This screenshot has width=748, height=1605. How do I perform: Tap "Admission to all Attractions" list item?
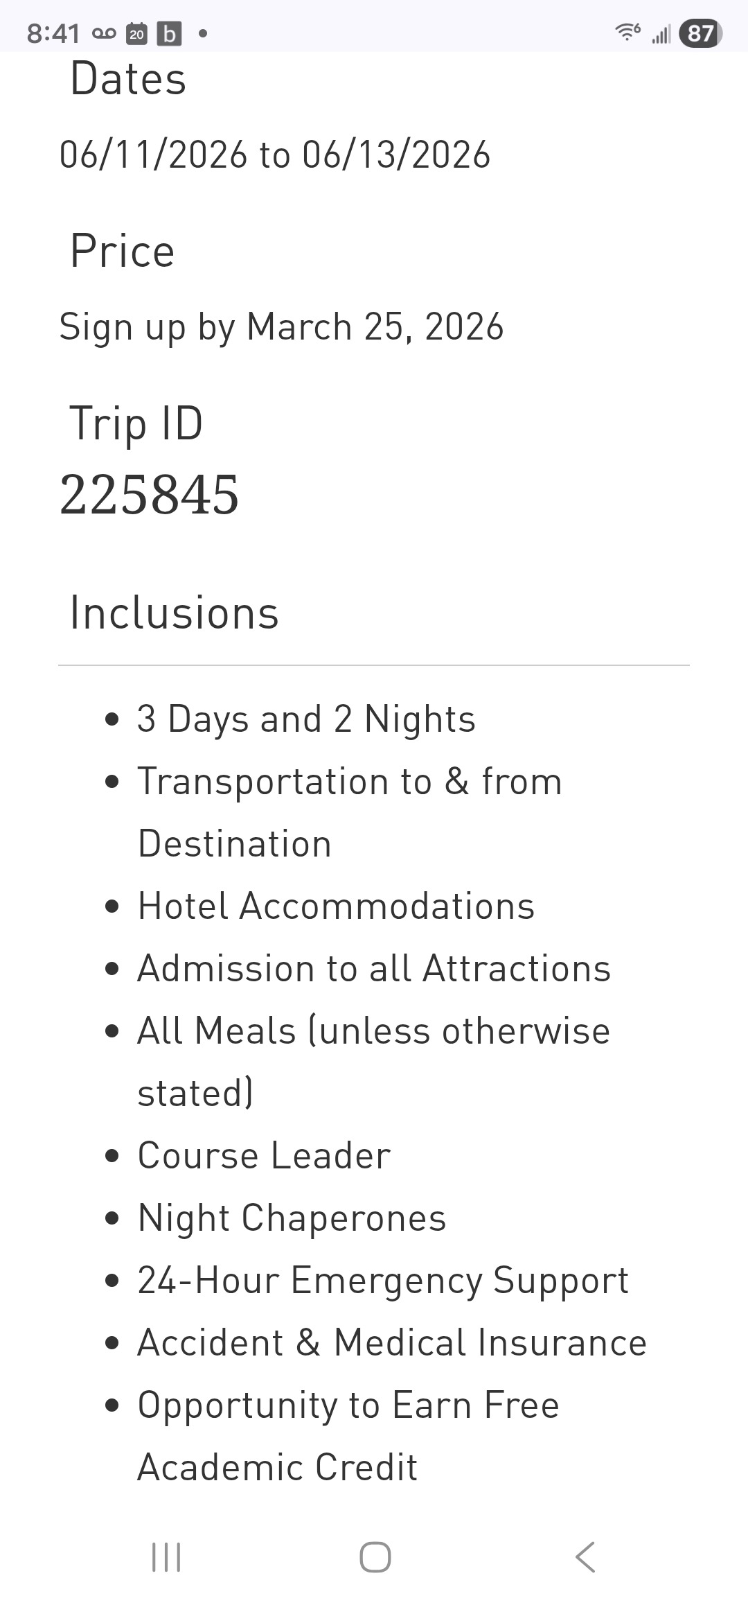(x=374, y=968)
